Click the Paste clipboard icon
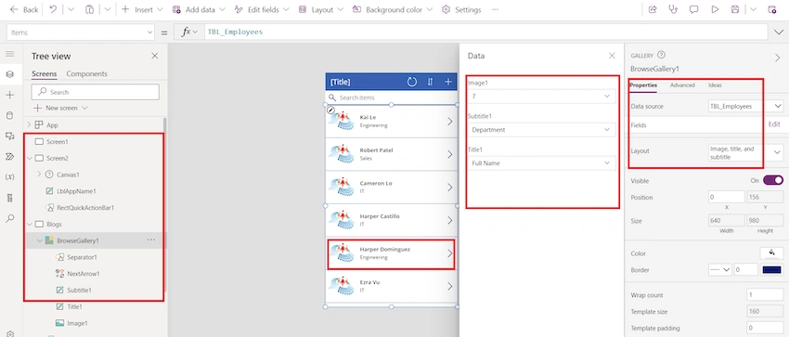 [x=89, y=9]
